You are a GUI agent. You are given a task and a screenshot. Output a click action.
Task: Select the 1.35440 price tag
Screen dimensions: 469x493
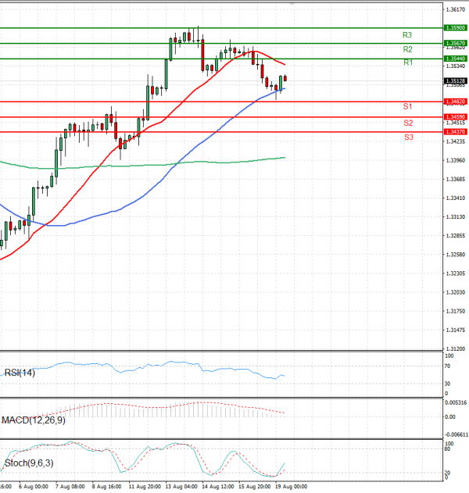456,59
